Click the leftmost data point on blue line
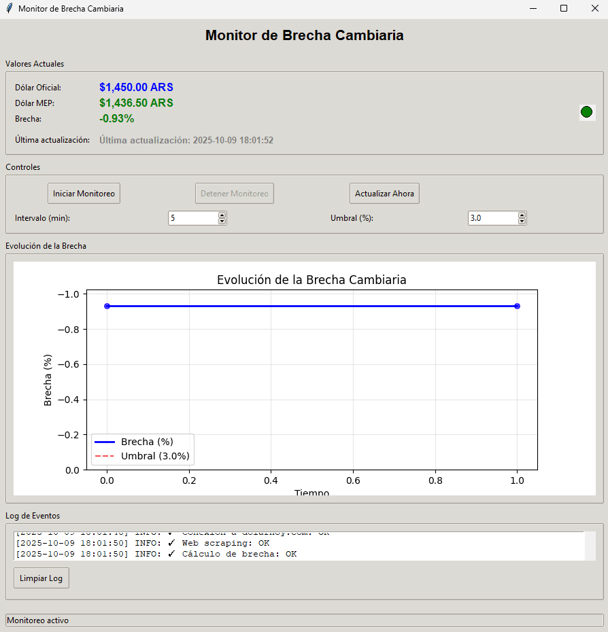The width and height of the screenshot is (608, 632). pos(107,306)
